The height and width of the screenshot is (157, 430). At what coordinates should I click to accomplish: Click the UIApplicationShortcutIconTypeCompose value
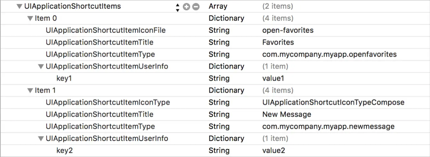pyautogui.click(x=333, y=103)
